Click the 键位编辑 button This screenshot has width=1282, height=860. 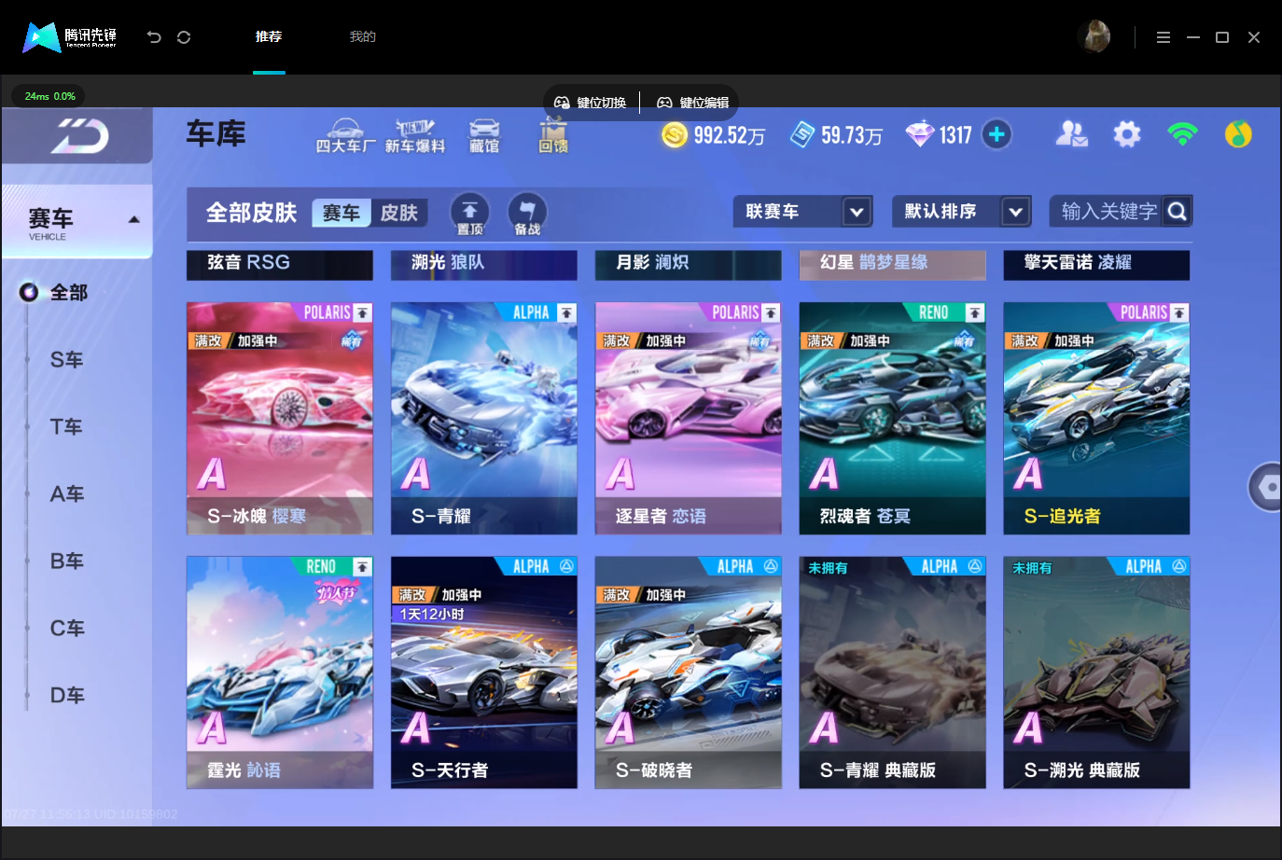click(x=693, y=103)
